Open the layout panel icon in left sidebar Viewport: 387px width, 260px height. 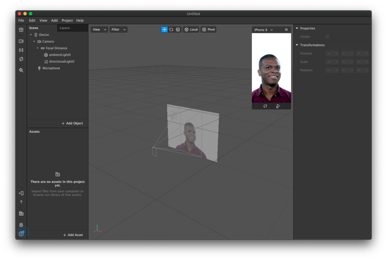point(21,30)
